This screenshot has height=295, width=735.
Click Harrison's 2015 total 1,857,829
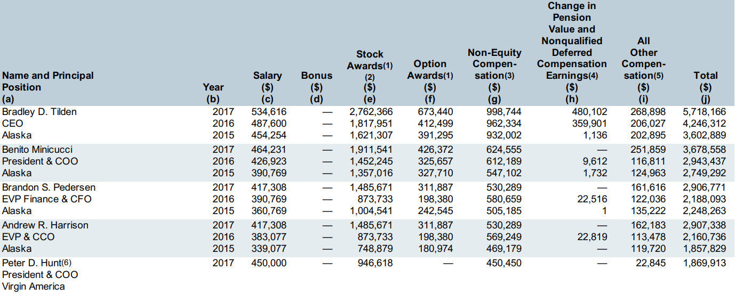pos(704,249)
